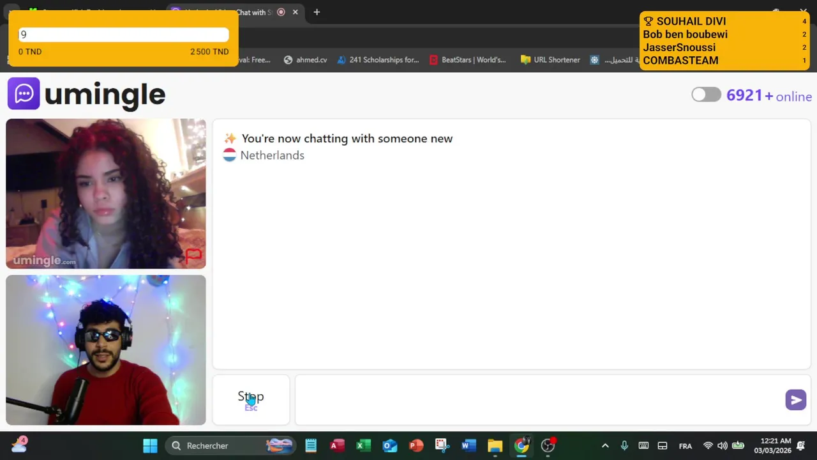Open File Explorer from the taskbar
This screenshot has width=817, height=460.
tap(495, 445)
